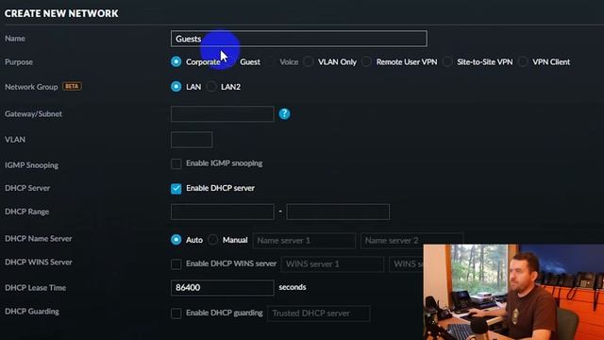Uncheck Enable DHCP server
This screenshot has width=604, height=340.
pos(176,188)
